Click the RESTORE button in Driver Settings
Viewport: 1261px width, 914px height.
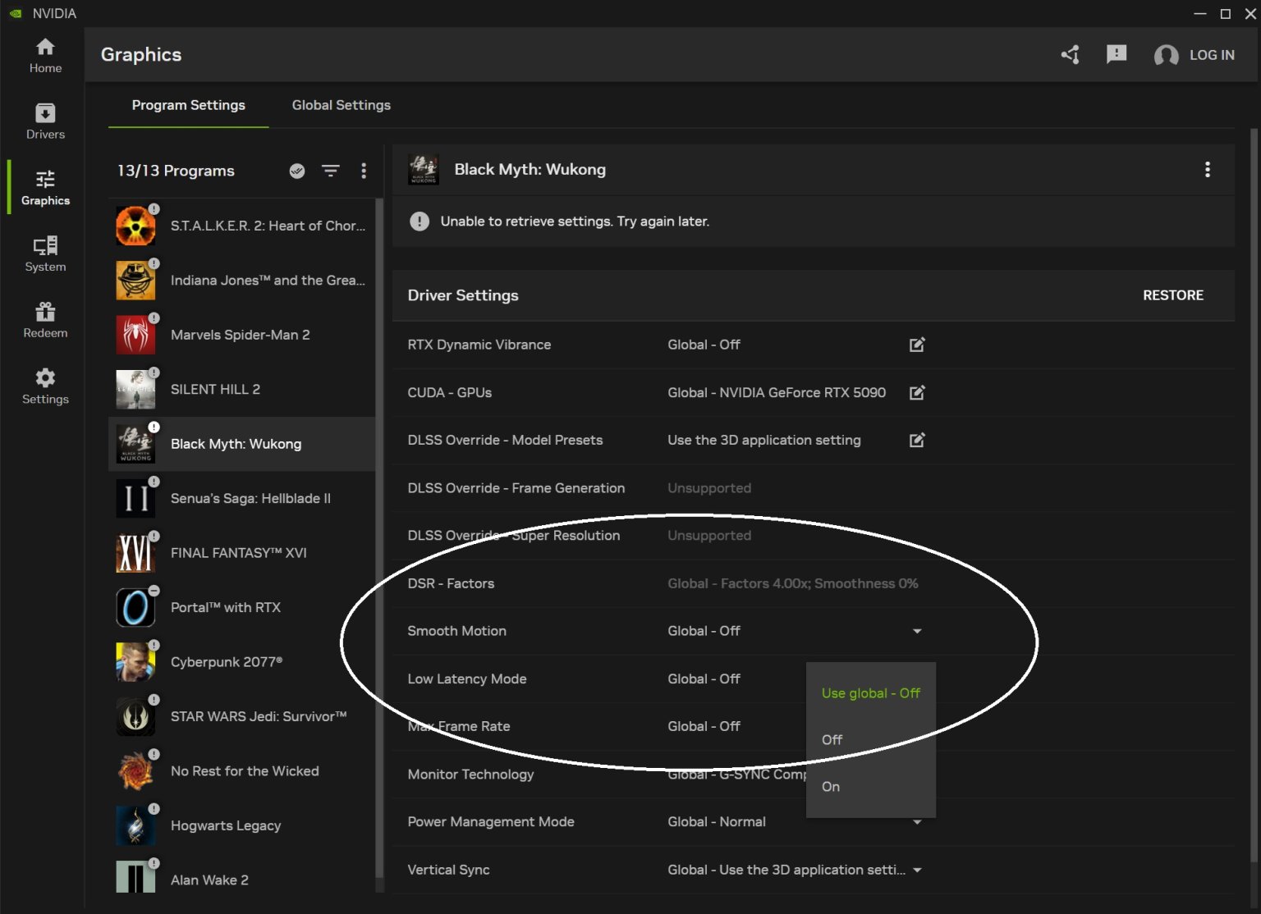point(1172,295)
